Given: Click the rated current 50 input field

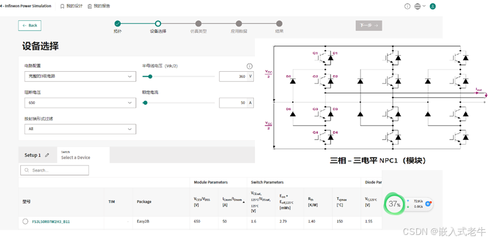Looking at the screenshot, I should click(x=234, y=103).
